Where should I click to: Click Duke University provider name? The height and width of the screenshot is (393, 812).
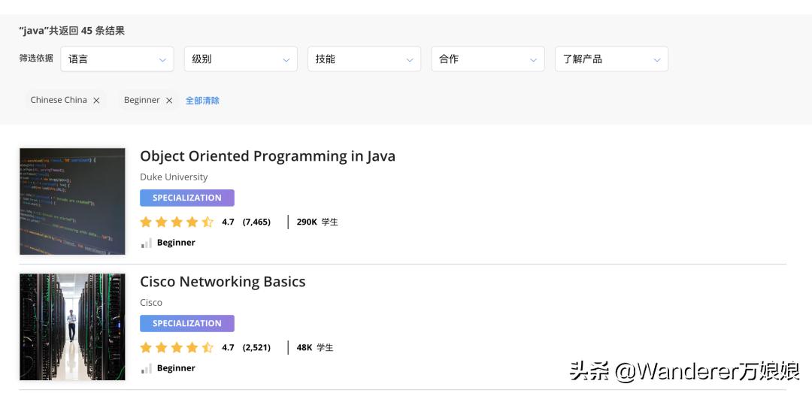(x=174, y=177)
